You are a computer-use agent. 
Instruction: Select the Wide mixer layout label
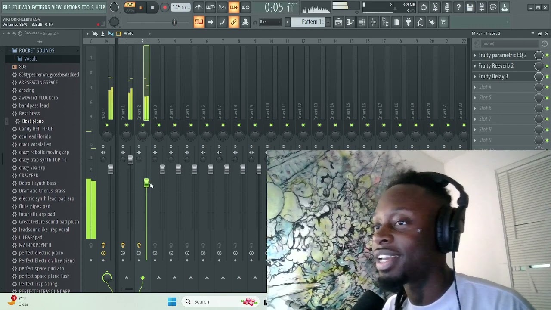tap(129, 34)
